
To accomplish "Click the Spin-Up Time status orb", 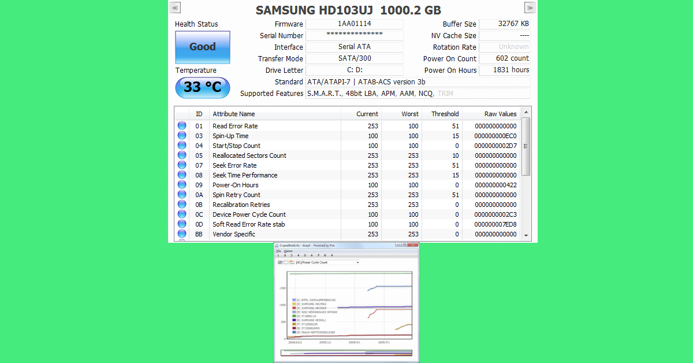I will (182, 136).
